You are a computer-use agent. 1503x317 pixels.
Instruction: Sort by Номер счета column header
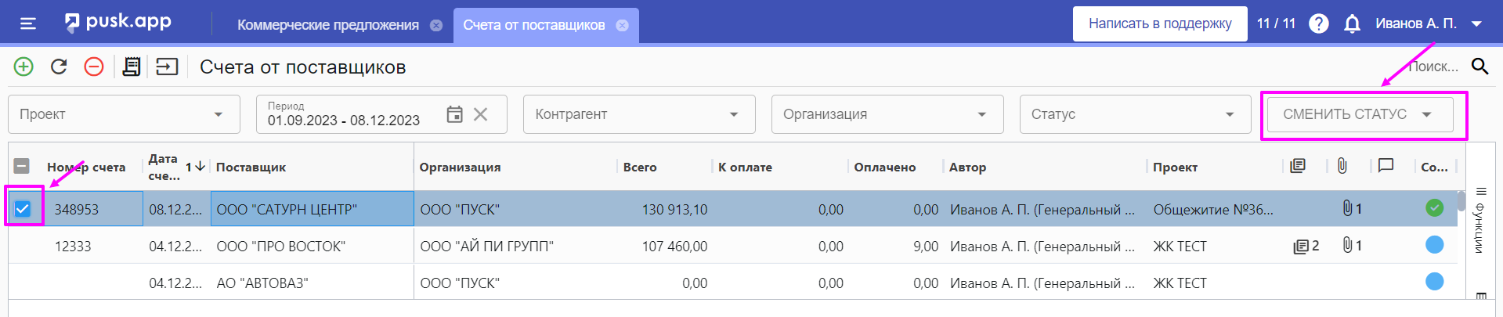pos(86,167)
